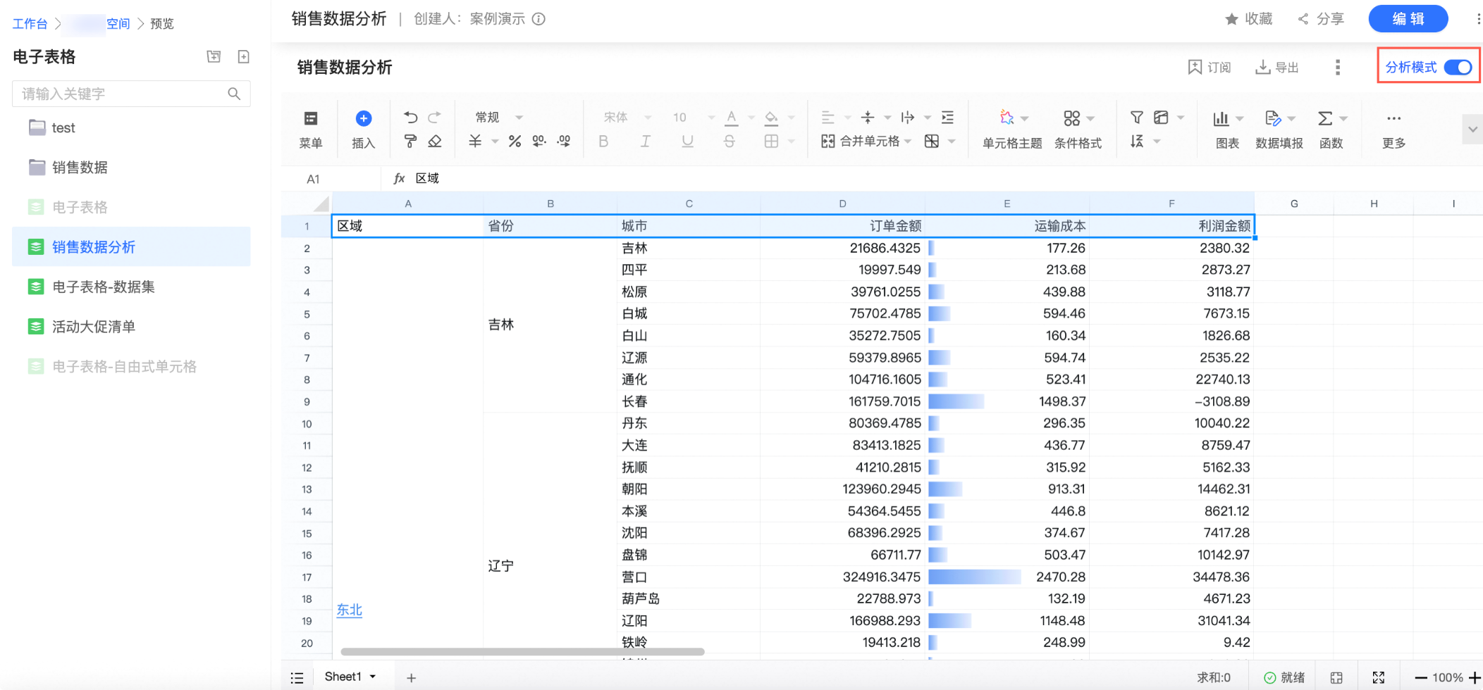Select the Sheet1 tab

[343, 677]
